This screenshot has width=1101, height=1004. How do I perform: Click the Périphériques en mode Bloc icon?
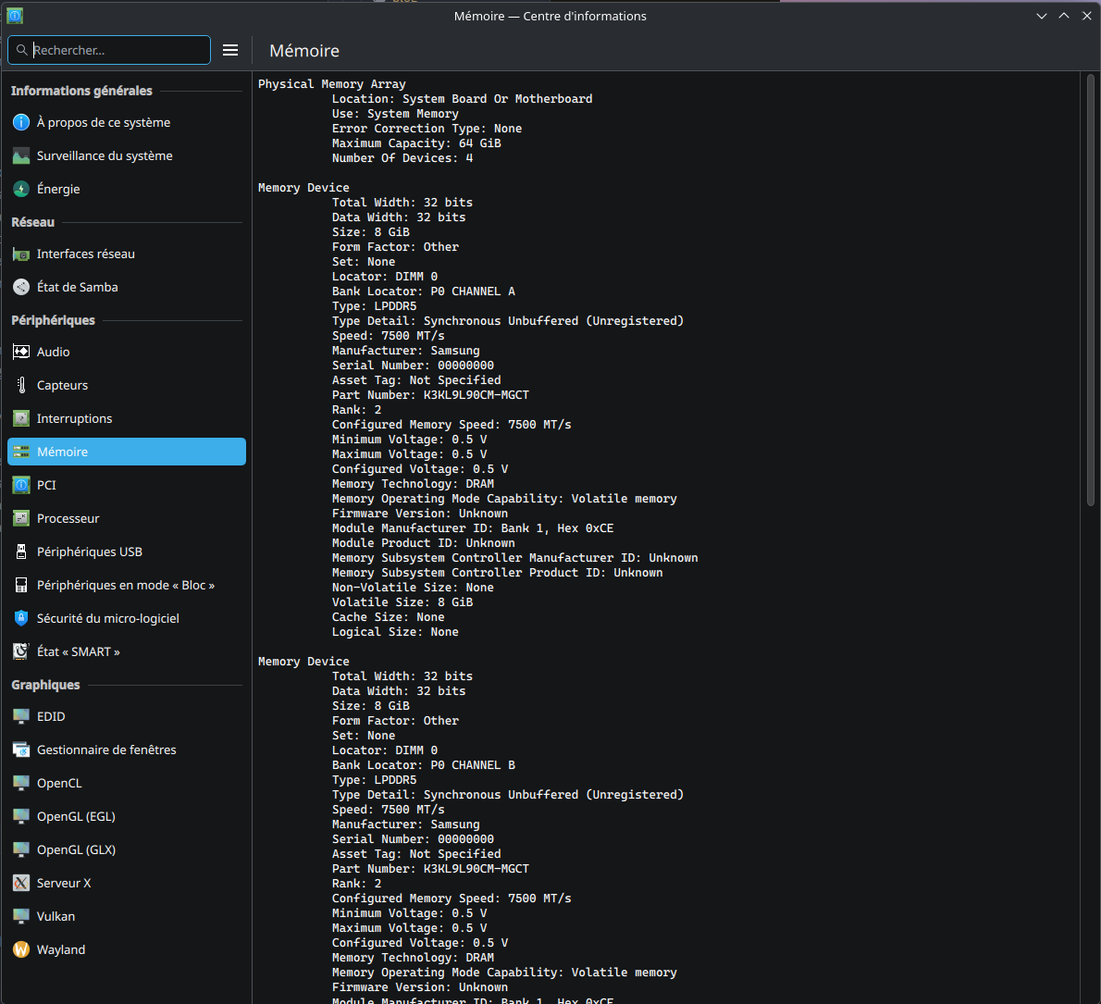[21, 586]
